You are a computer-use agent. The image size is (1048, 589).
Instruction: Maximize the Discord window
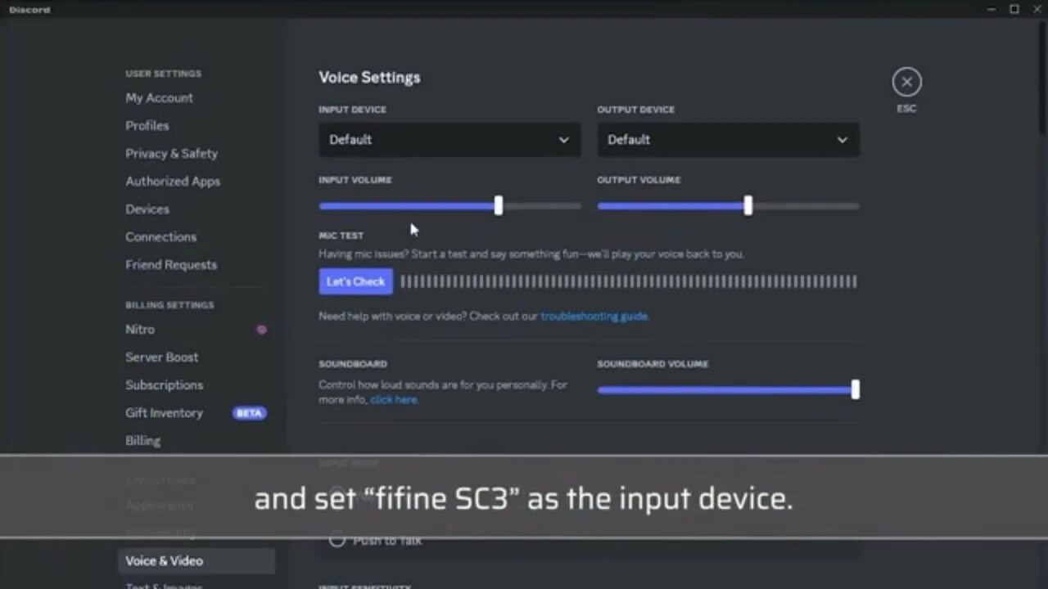1014,9
